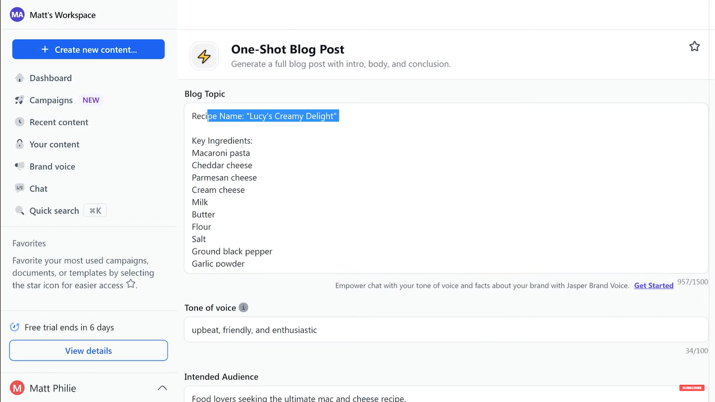Collapse the Matt Philie account section
Image resolution: width=715 pixels, height=402 pixels.
click(162, 388)
